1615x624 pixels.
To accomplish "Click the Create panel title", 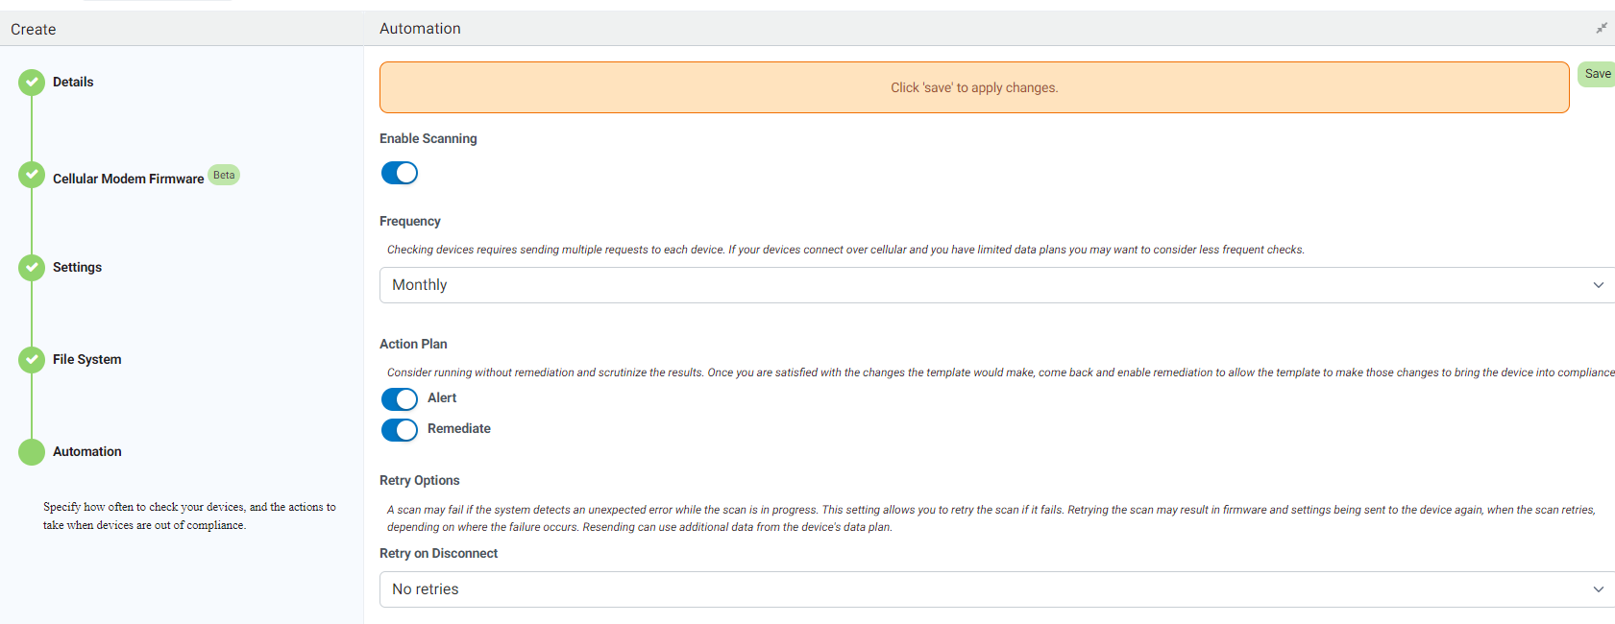I will [x=34, y=29].
